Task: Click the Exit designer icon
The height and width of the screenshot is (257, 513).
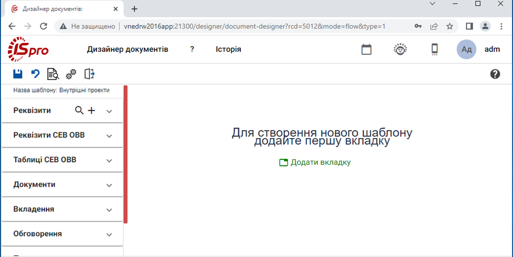Action: (89, 74)
